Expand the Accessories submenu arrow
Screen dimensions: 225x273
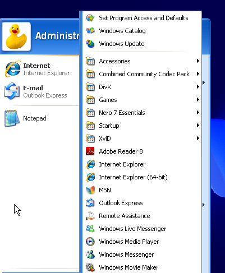pos(198,61)
